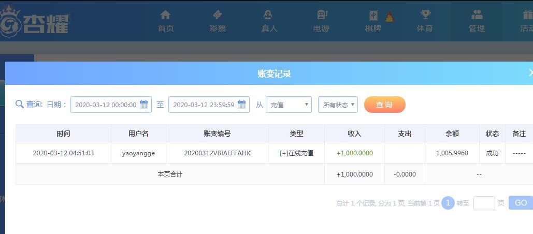533x234 pixels.
Task: Click the magnifier search icon beside 查询
Action: coord(20,105)
